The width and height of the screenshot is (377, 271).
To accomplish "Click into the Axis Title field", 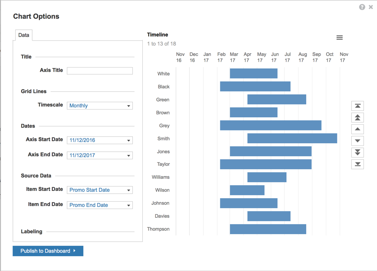I will point(100,71).
